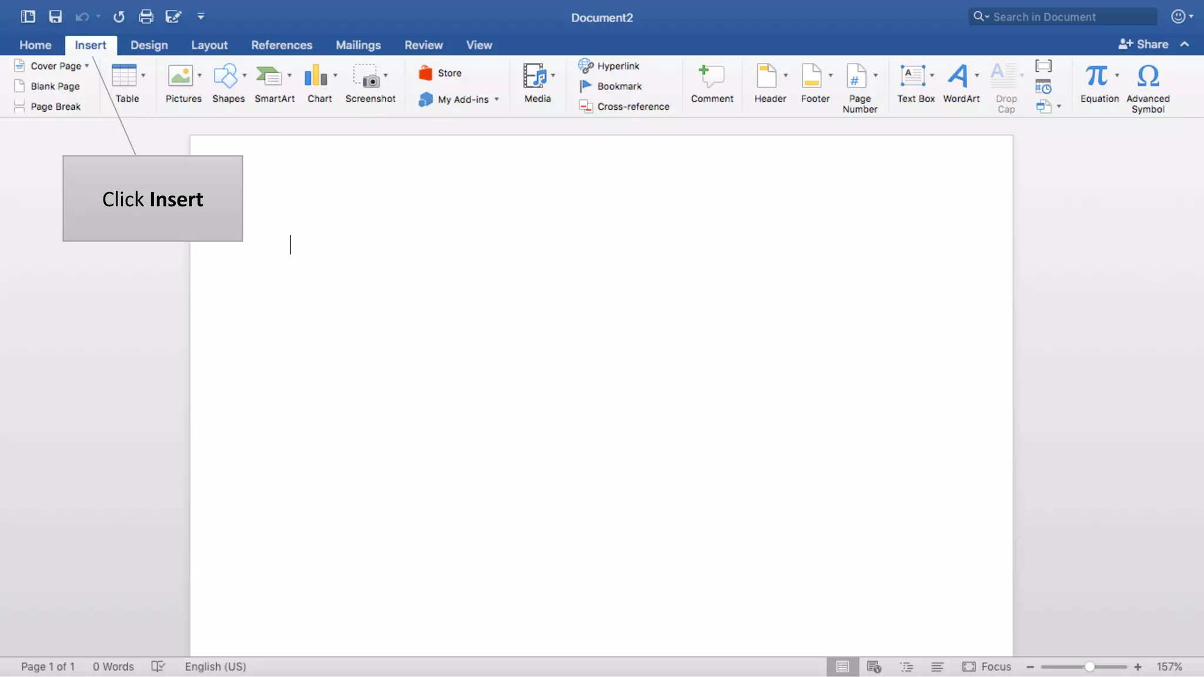Open the References tab

(x=281, y=45)
